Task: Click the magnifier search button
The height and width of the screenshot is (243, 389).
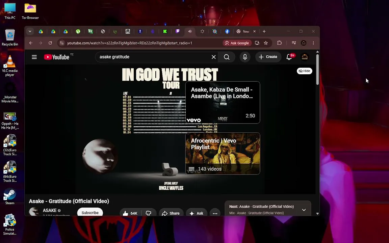Action: pyautogui.click(x=227, y=57)
